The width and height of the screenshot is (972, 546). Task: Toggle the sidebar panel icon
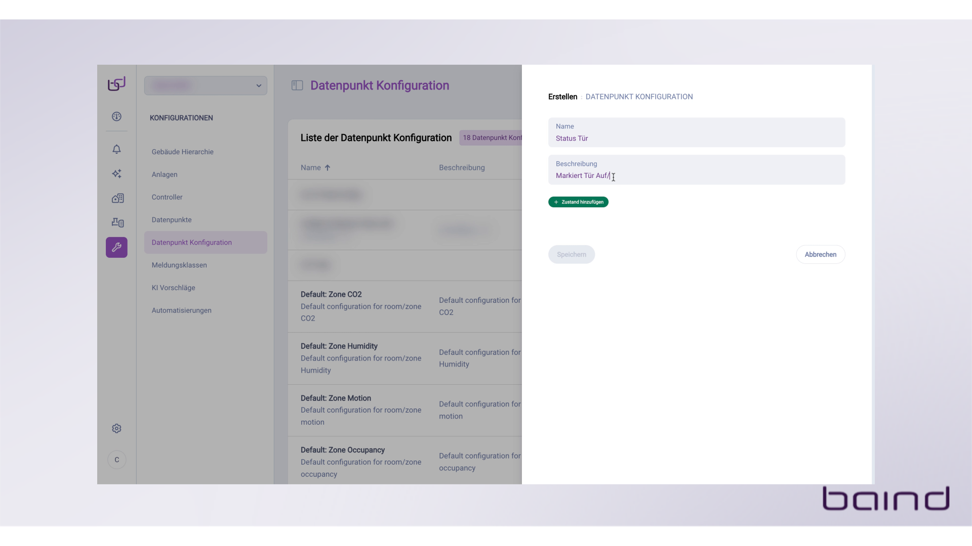pyautogui.click(x=297, y=85)
